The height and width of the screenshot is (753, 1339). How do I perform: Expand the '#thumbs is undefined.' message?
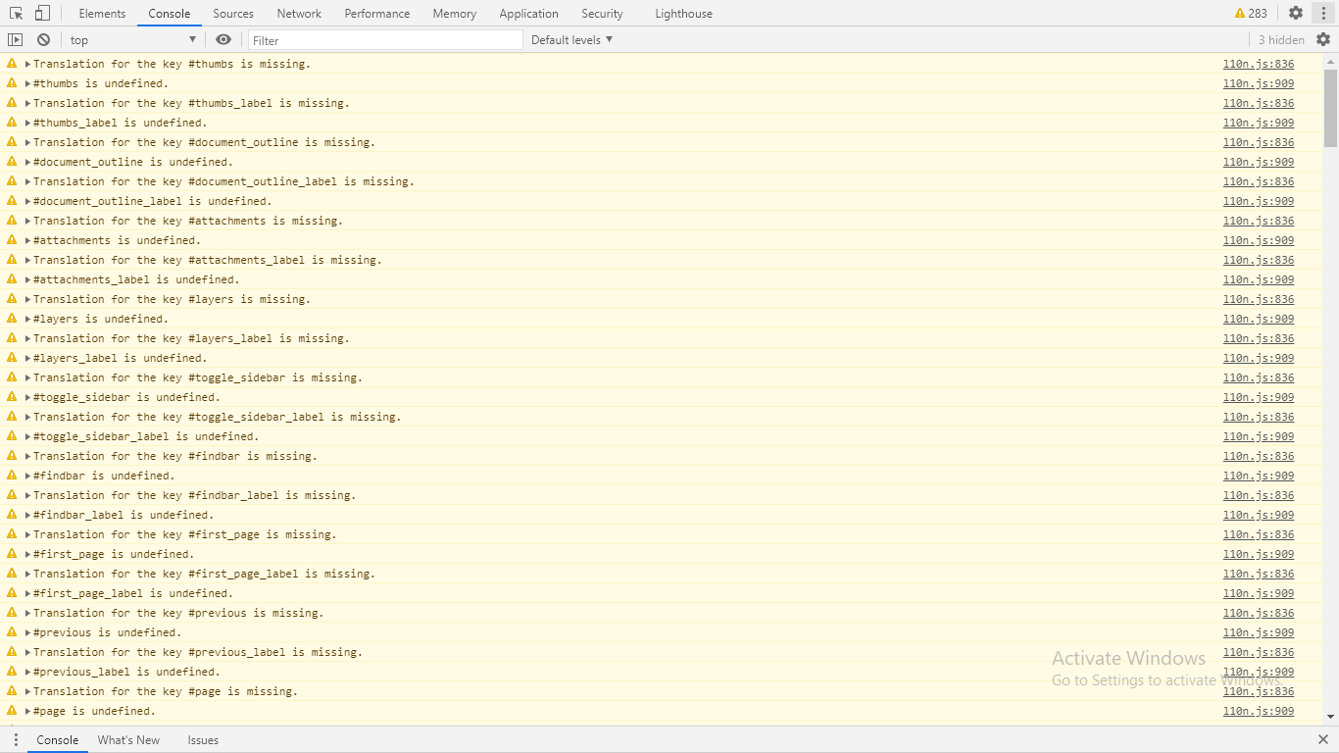(28, 83)
